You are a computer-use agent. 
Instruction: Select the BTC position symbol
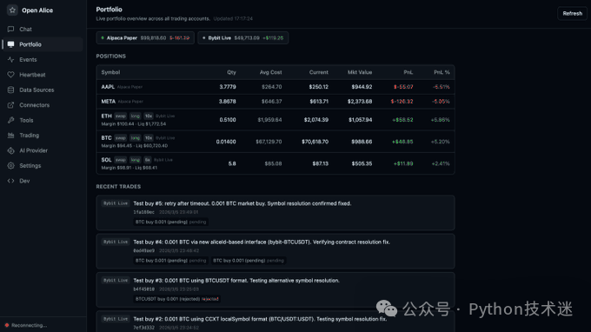(106, 138)
